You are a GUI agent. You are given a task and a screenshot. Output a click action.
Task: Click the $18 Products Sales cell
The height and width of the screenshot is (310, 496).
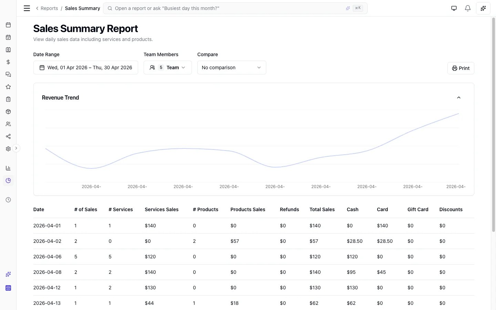click(235, 303)
